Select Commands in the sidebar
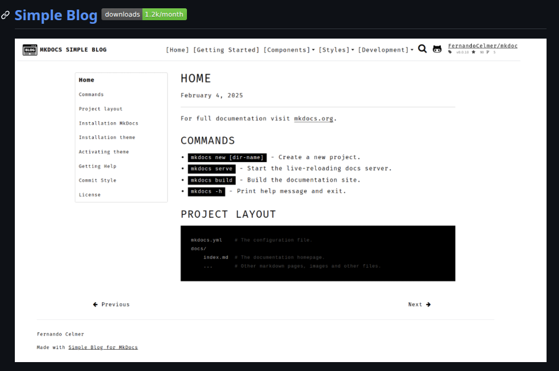 pos(91,94)
